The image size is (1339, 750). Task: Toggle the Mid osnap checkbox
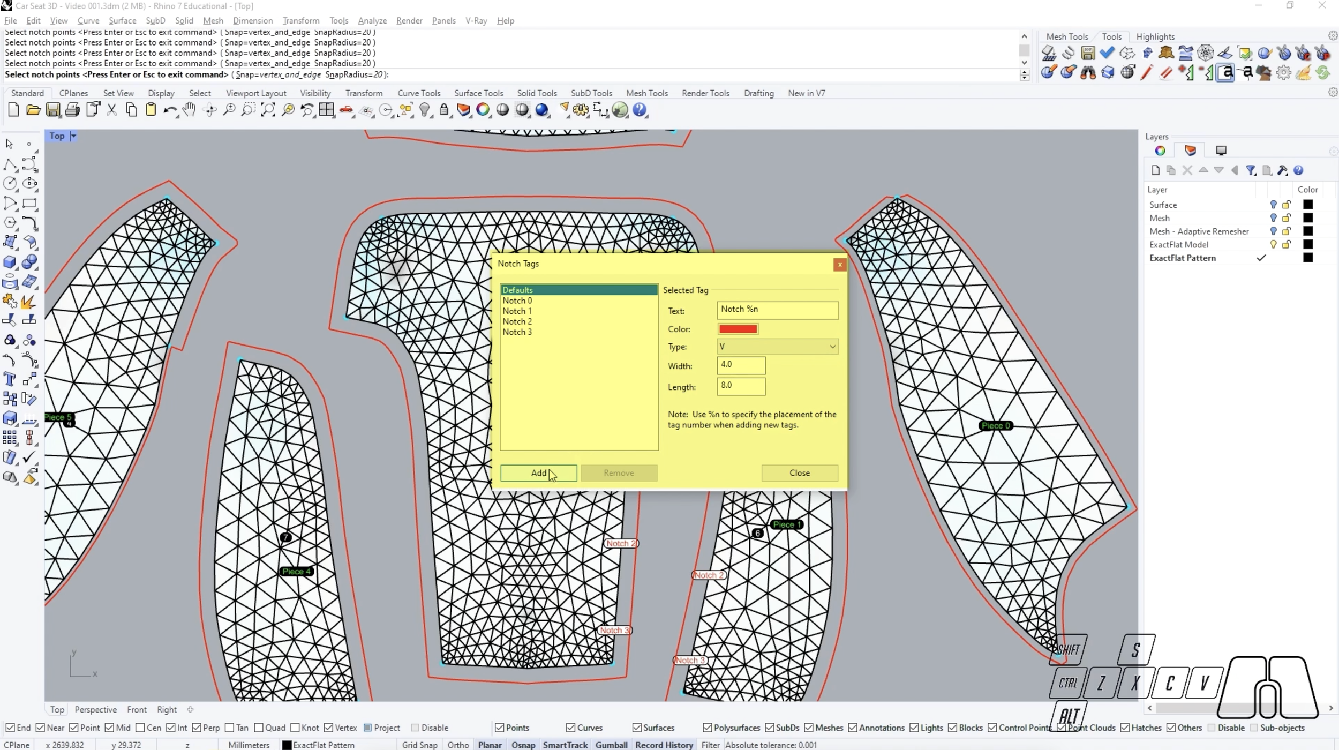(109, 727)
